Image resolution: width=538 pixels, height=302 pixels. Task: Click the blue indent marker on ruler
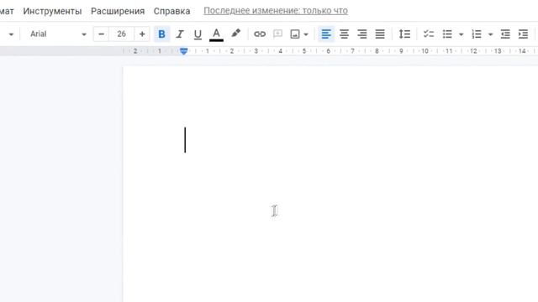tap(184, 51)
